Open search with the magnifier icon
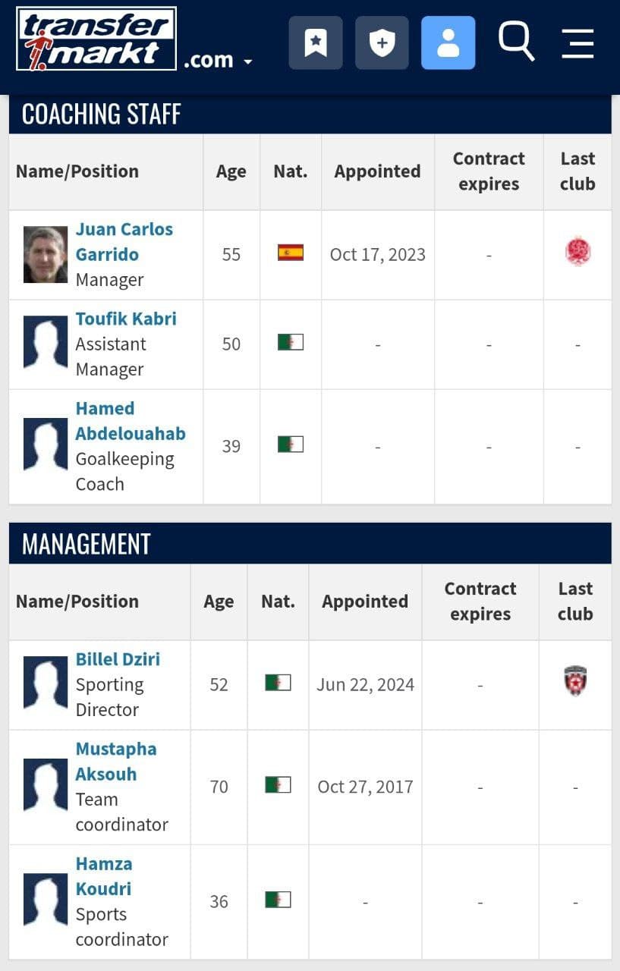 pyautogui.click(x=516, y=41)
